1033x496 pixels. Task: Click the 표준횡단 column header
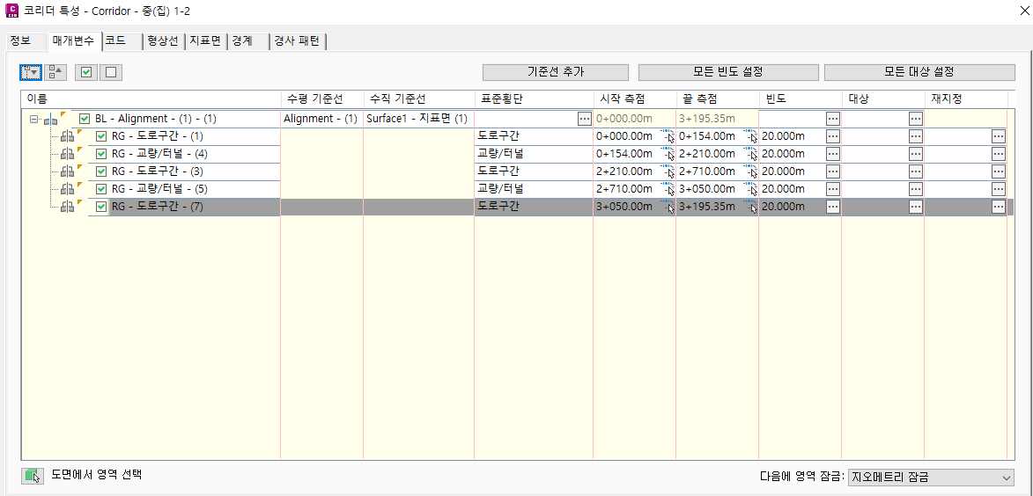tap(534, 98)
